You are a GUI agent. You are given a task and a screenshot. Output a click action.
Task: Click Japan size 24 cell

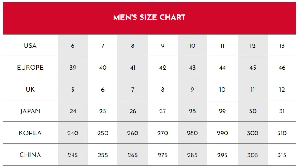click(x=73, y=111)
